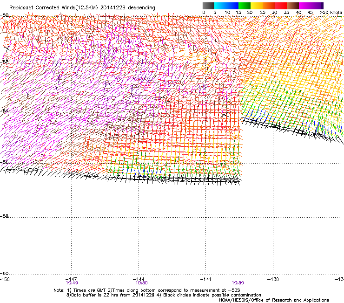Click the '-141' longitude label

[x=205, y=279]
